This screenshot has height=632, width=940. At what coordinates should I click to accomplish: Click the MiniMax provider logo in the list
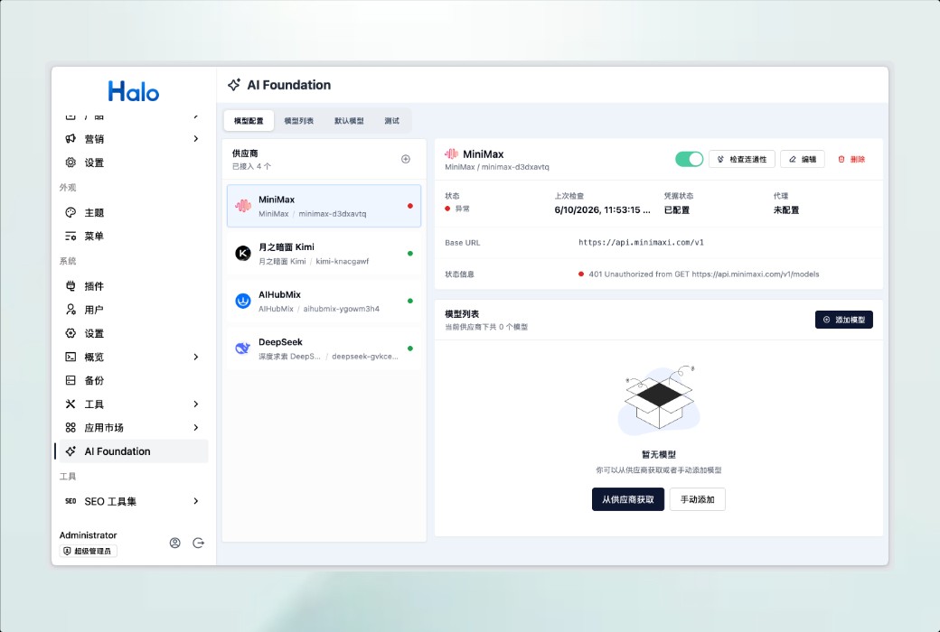pos(243,206)
